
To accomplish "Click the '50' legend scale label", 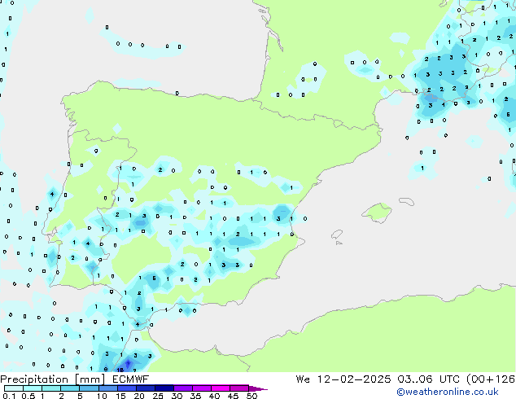I will click(x=251, y=396).
